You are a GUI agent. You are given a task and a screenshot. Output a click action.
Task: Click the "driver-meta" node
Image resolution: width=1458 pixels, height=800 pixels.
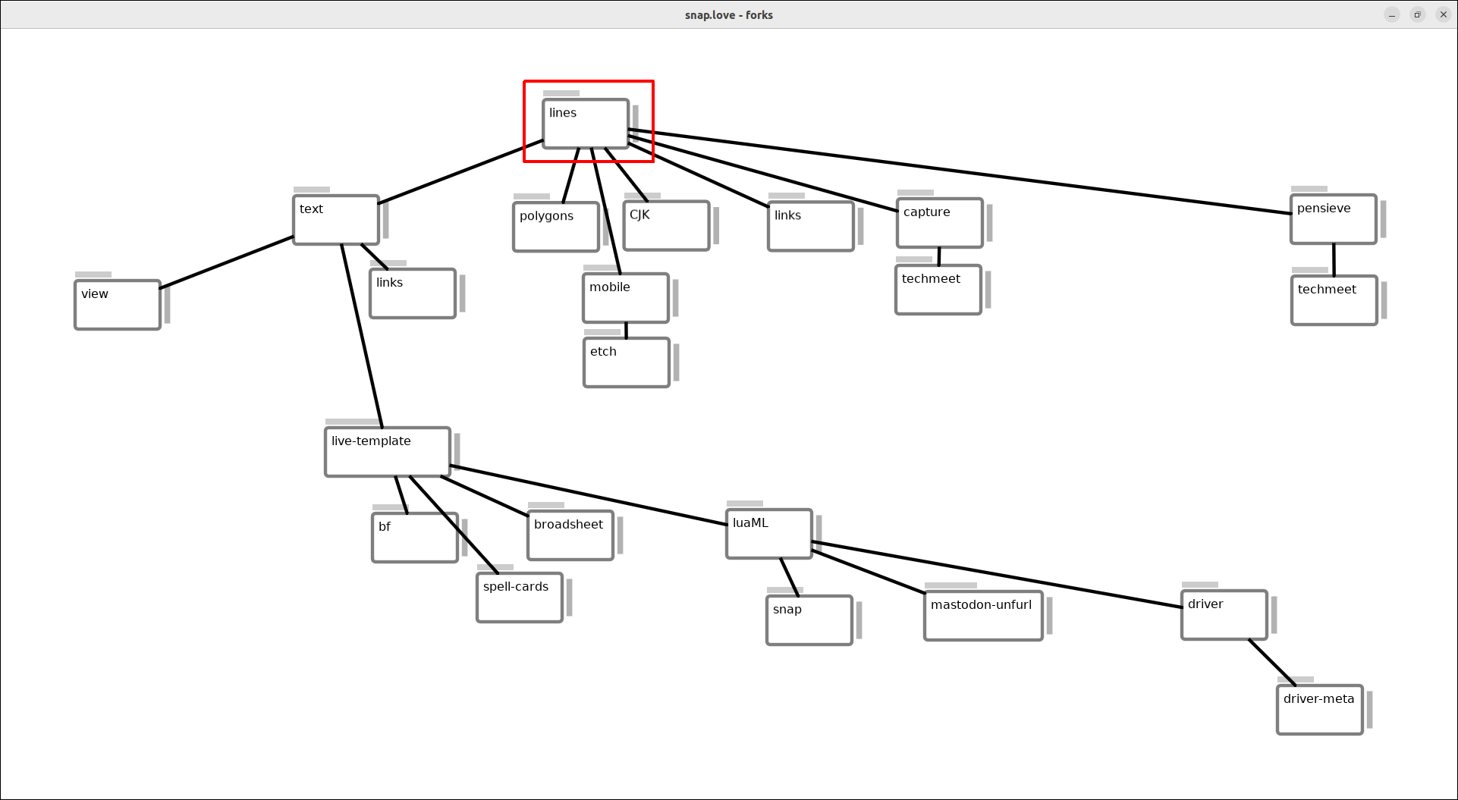[x=1319, y=710]
